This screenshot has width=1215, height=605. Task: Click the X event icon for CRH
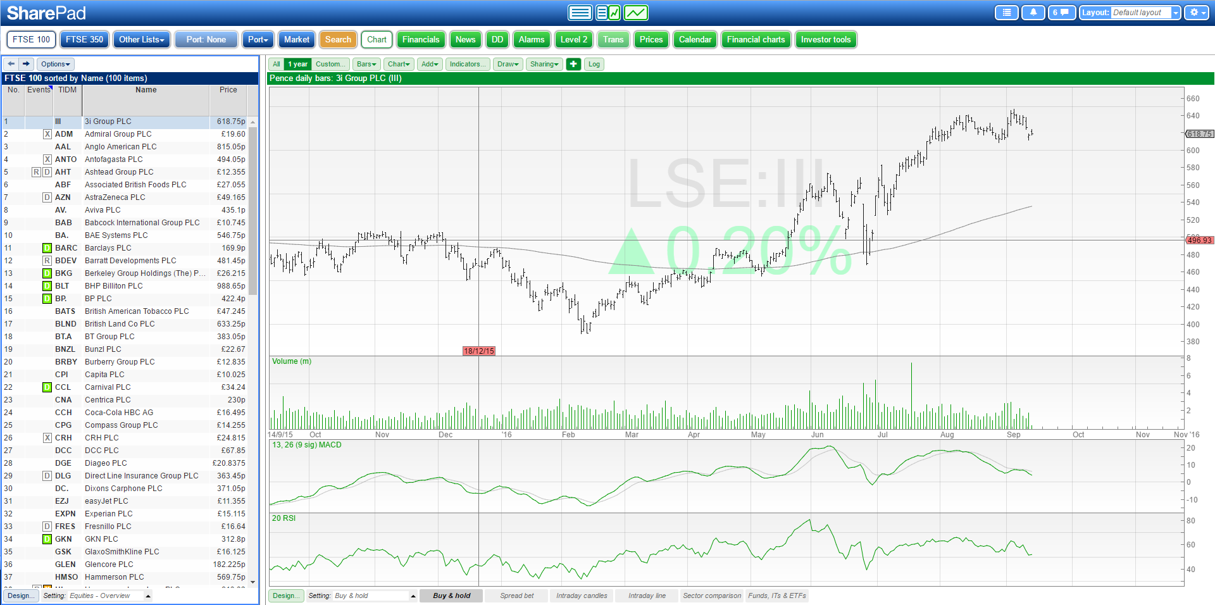[47, 438]
